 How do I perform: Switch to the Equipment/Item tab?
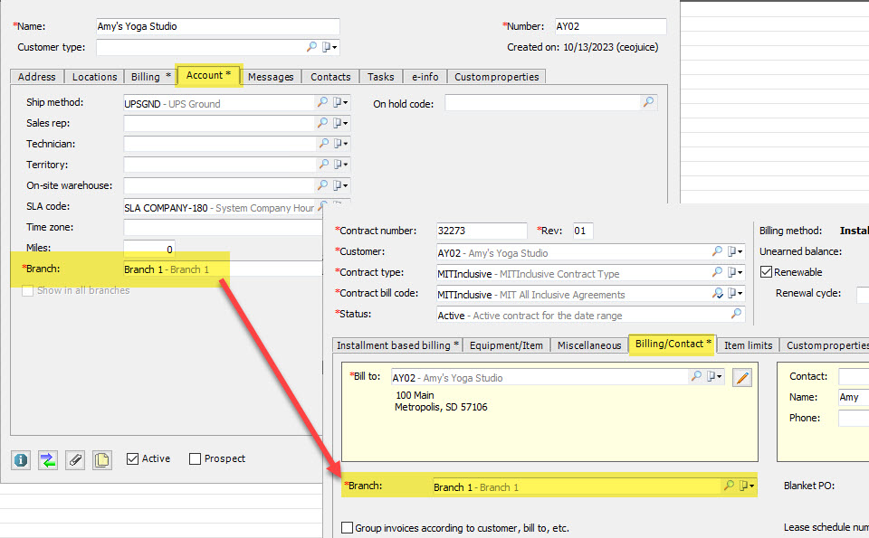tap(506, 345)
